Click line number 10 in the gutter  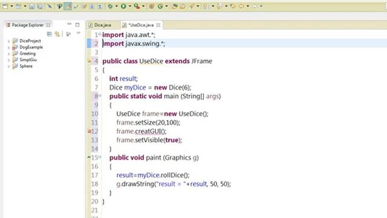[x=95, y=114]
